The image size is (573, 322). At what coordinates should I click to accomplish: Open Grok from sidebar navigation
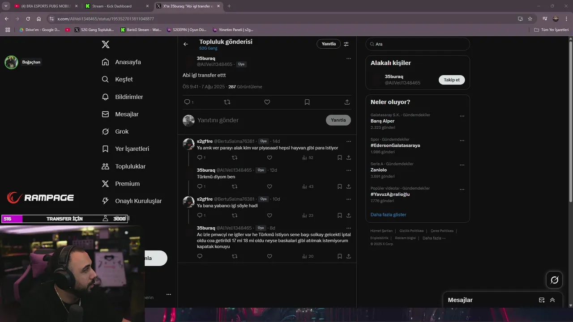pyautogui.click(x=115, y=131)
